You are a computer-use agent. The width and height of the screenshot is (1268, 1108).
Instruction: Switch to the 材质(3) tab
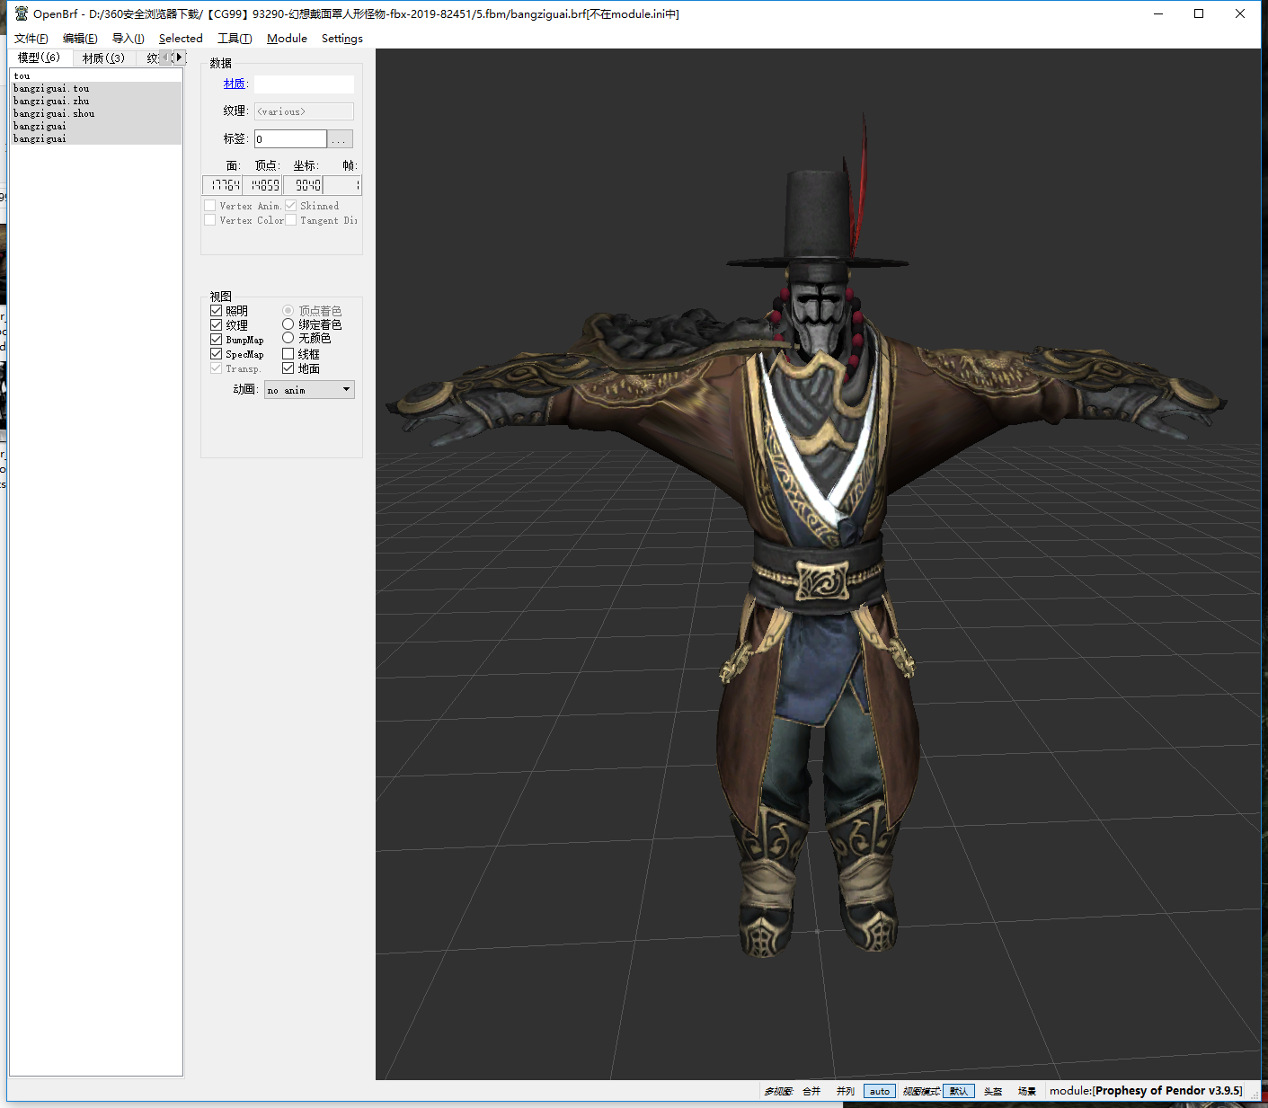pyautogui.click(x=103, y=58)
